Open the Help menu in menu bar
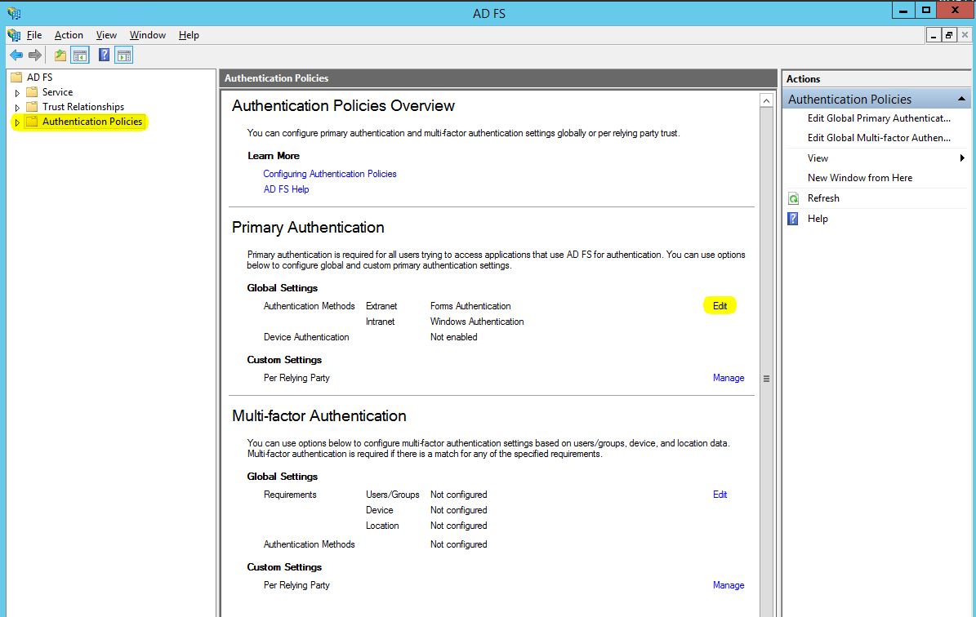This screenshot has height=617, width=976. [x=189, y=35]
